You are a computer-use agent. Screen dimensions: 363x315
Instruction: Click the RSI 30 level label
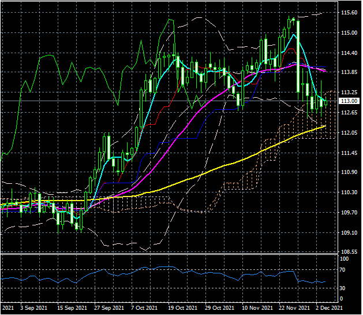[342, 288]
